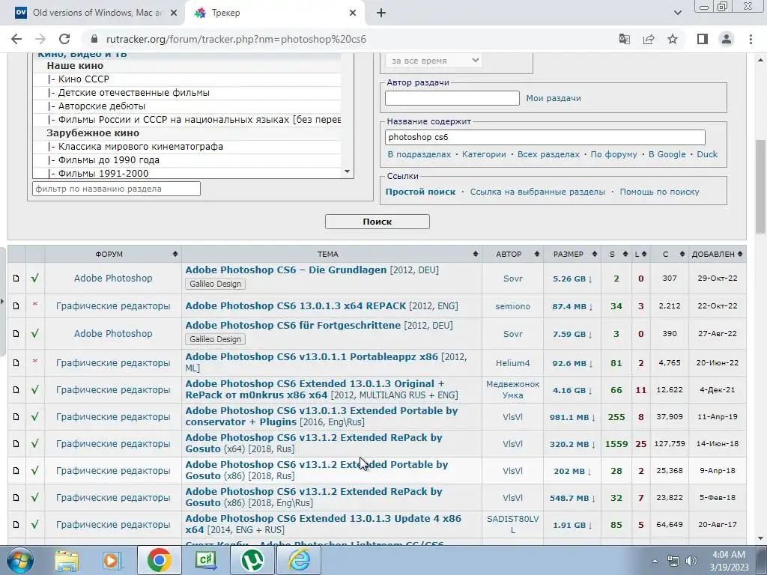The width and height of the screenshot is (767, 575).
Task: Open Photoshop CS6 v13.1.2 RePack x64 topic
Action: (x=314, y=443)
